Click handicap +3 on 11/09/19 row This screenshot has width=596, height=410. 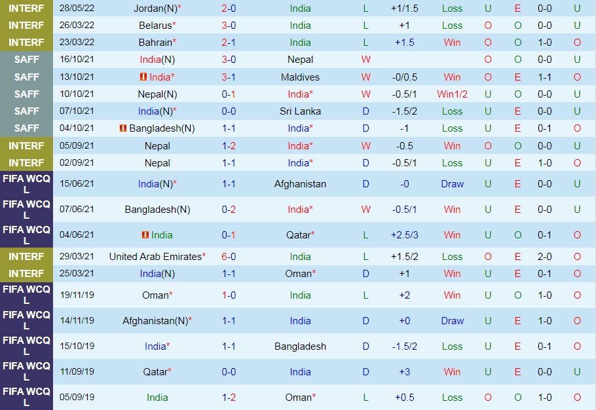[405, 372]
